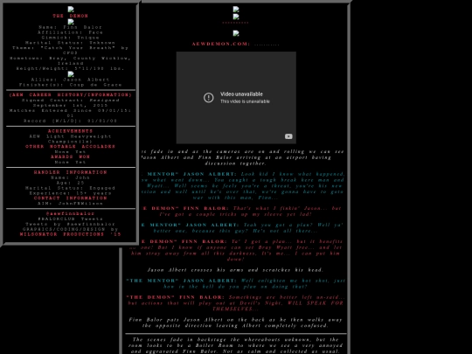The image size is (472, 354).
Task: Click OTHER NOTABLE ACCOLADES heading
Action: (71, 146)
